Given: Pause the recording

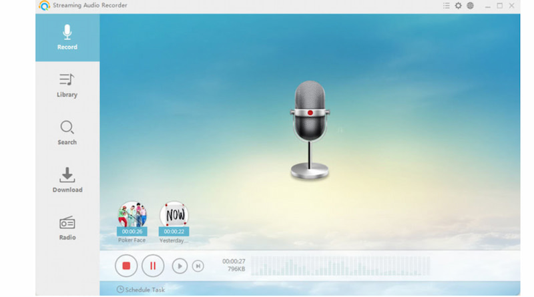Looking at the screenshot, I should (x=152, y=266).
